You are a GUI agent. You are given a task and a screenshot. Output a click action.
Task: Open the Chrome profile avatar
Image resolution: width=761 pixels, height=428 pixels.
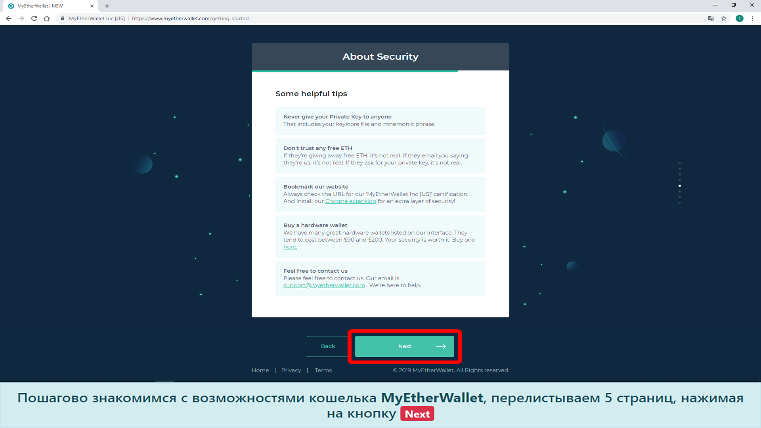point(740,18)
